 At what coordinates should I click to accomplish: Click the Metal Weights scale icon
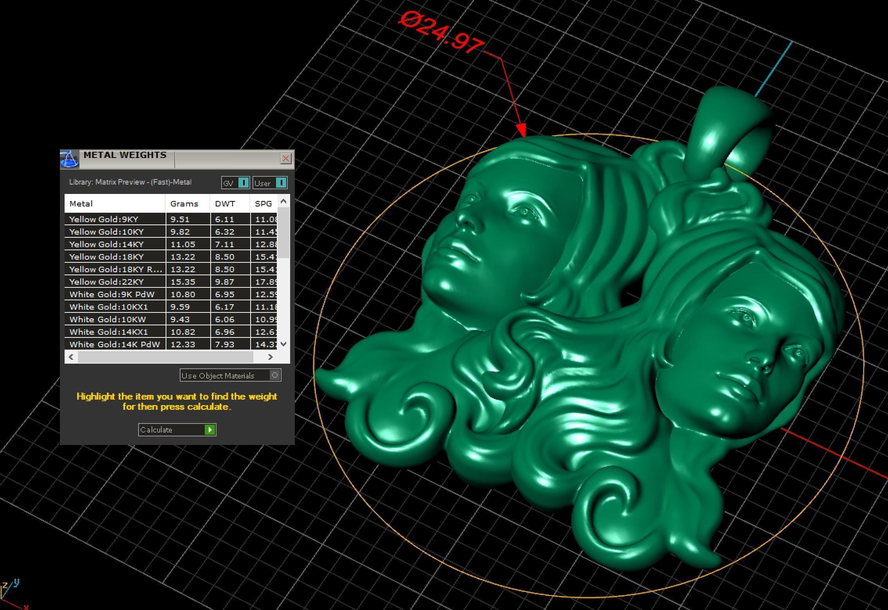69,159
